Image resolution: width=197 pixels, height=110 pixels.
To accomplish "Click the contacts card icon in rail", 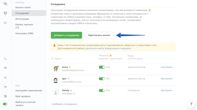I will pos(5,13).
